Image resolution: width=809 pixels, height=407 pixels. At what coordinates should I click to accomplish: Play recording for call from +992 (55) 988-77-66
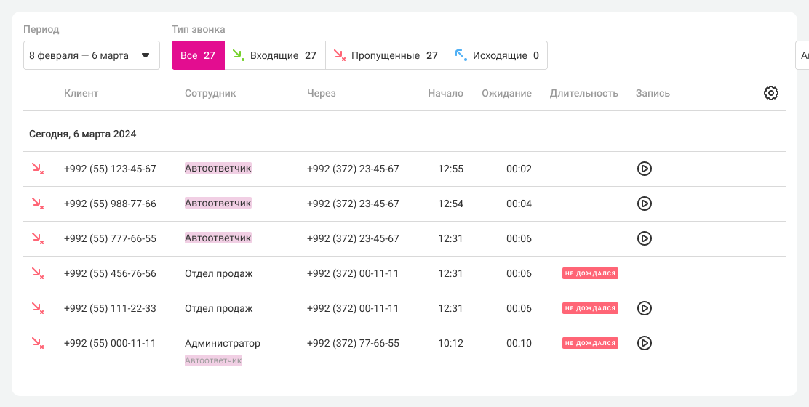pyautogui.click(x=644, y=203)
